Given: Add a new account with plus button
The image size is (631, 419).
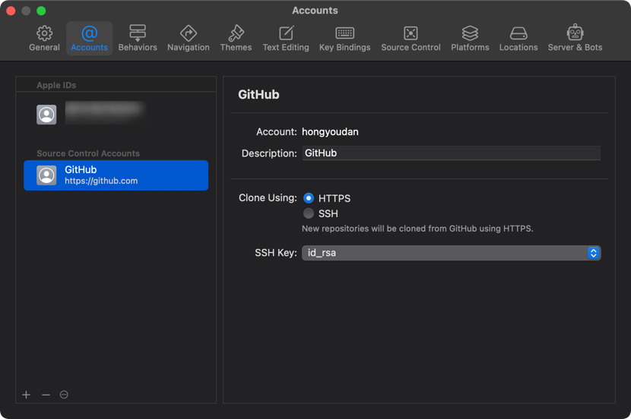Looking at the screenshot, I should (27, 395).
